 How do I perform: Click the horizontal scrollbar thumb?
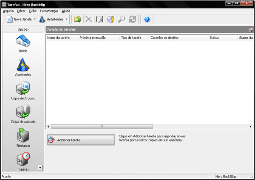[102, 127]
